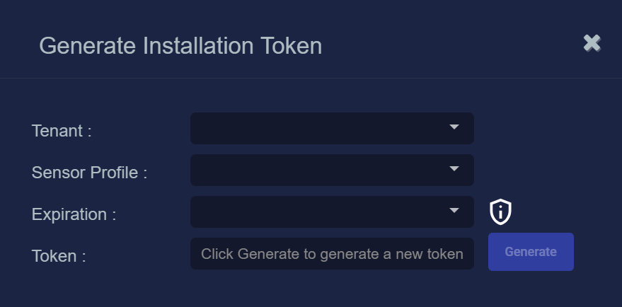Click the 'Sensor Profile :' label

pos(89,173)
